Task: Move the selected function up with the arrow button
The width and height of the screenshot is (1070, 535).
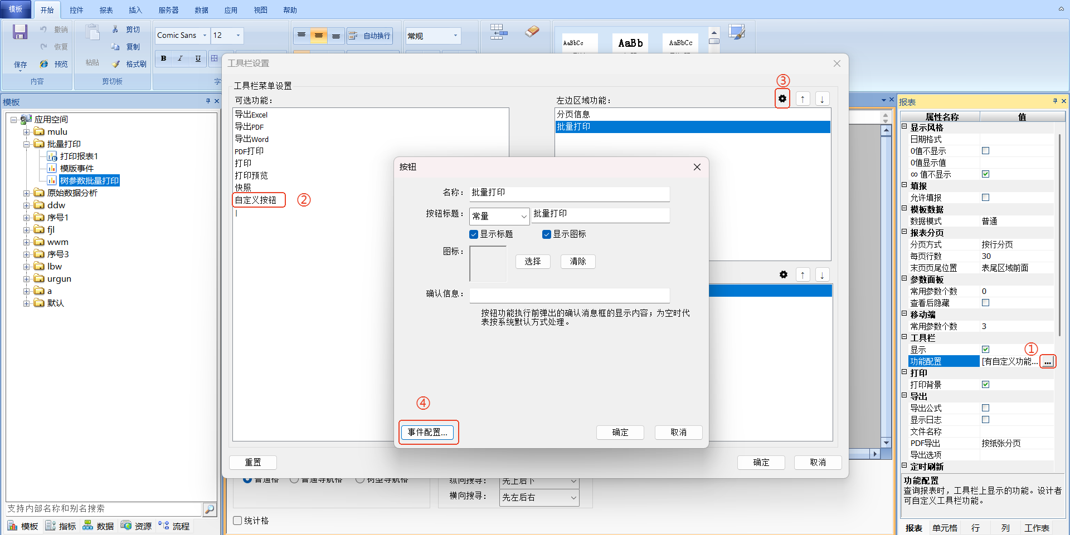Action: (x=802, y=99)
